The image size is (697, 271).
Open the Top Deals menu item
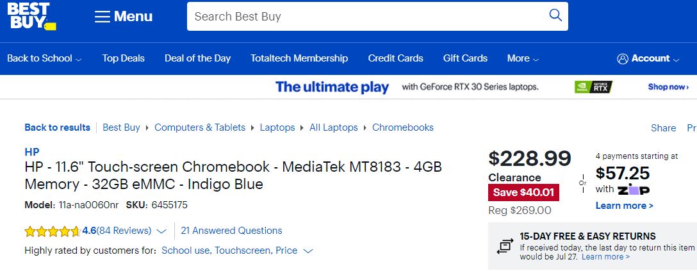[123, 58]
